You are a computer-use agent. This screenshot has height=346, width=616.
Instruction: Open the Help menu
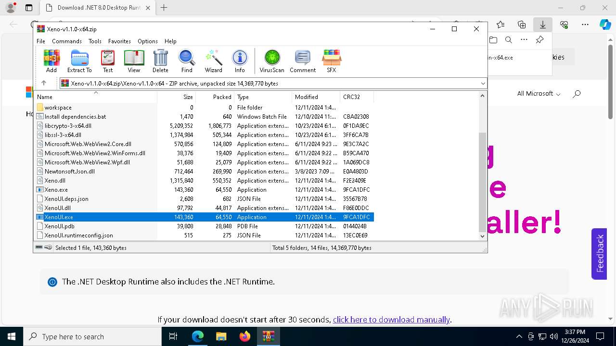click(170, 41)
